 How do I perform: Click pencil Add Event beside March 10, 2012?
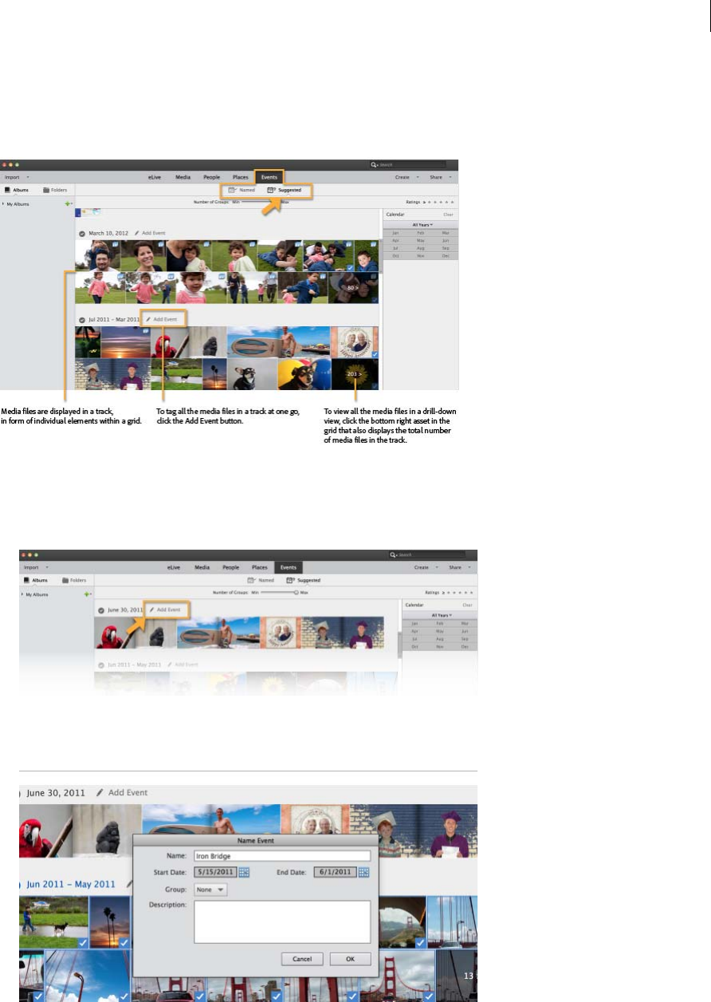click(x=150, y=233)
